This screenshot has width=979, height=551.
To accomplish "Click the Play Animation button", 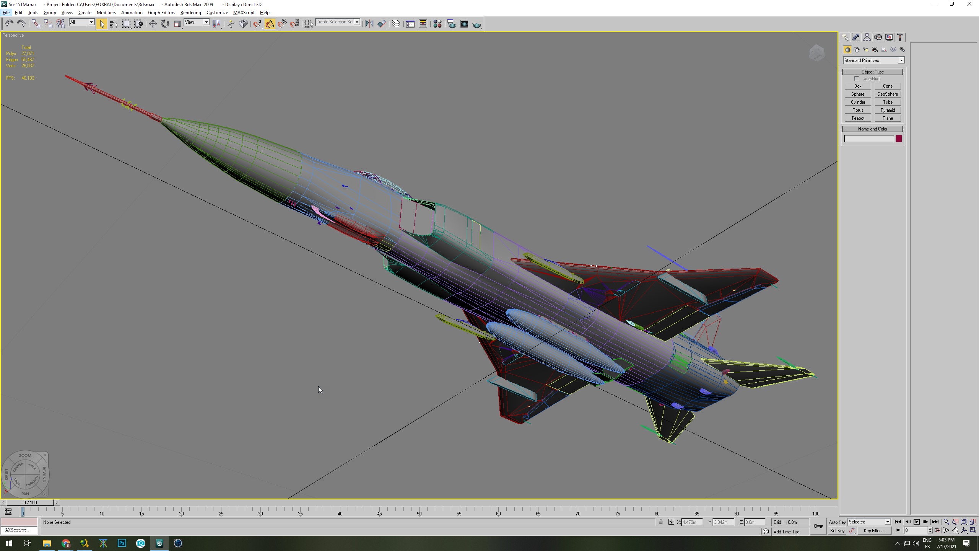I will [917, 522].
